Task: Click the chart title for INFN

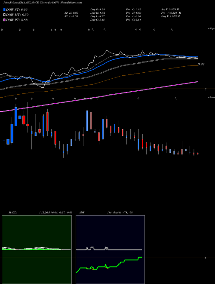Action: (43, 3)
